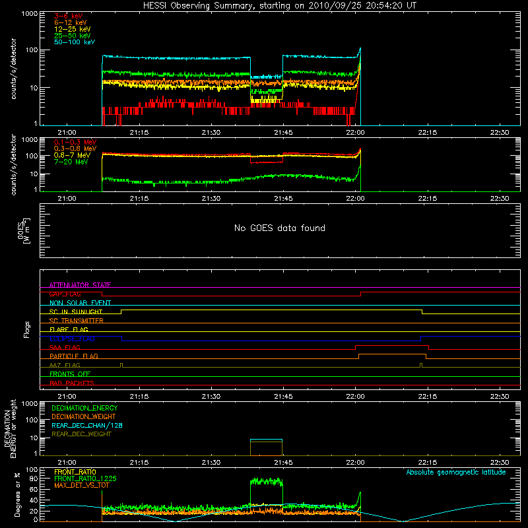528x528 pixels.
Task: Click the ATTENUATOR_STATE flag label
Action: click(x=80, y=285)
